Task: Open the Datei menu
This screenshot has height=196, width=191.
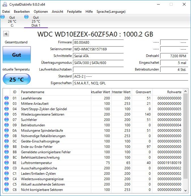Action: (6, 12)
